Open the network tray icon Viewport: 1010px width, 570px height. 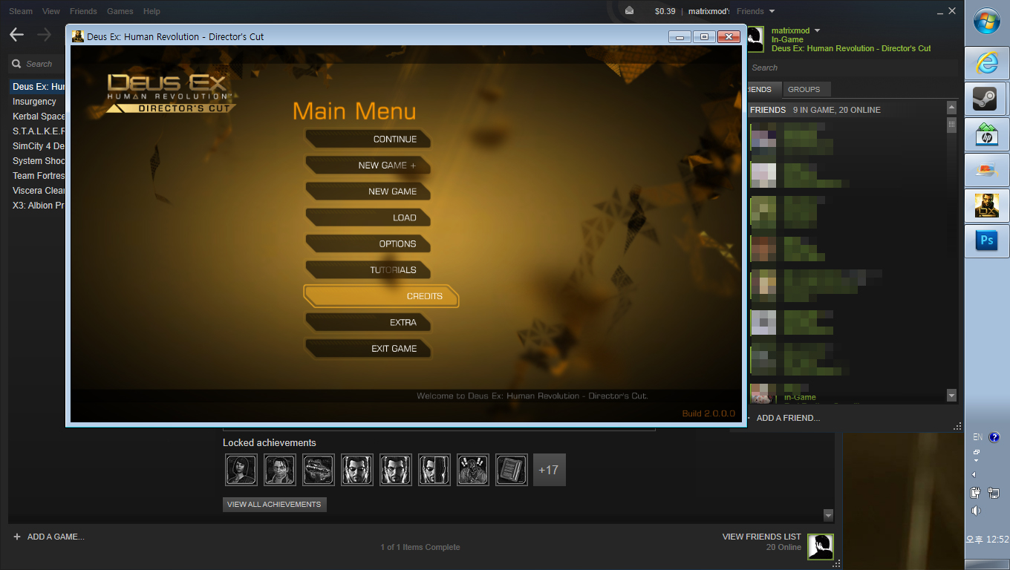tap(994, 492)
